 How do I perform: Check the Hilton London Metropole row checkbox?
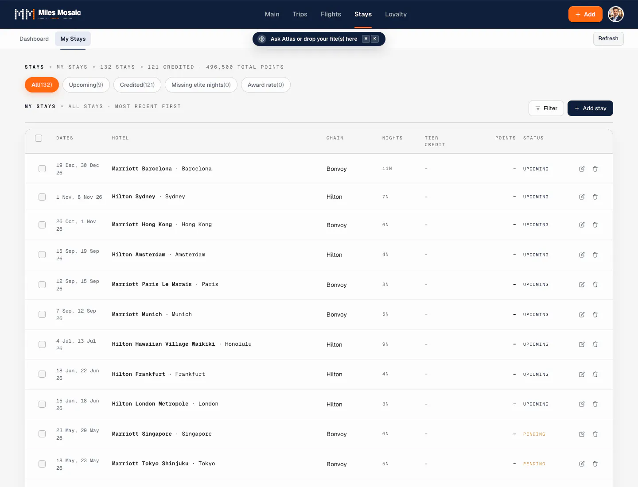click(x=42, y=404)
